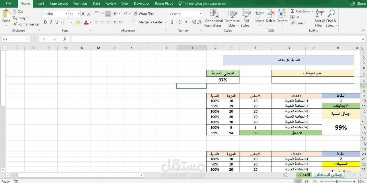Activate the Format Painter brush
The image size is (367, 183).
15,24
